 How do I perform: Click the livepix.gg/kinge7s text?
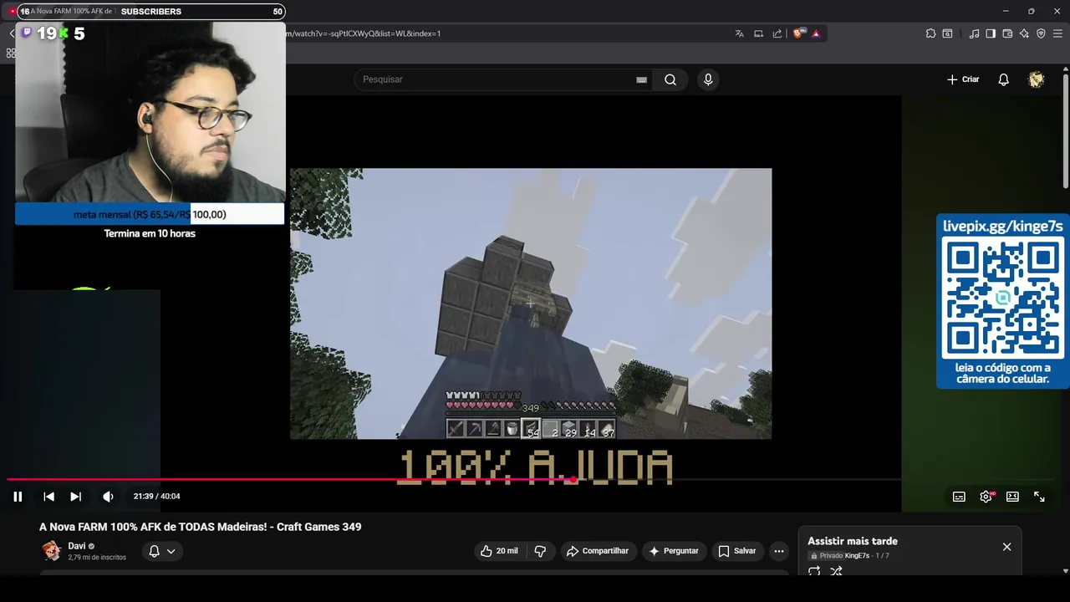click(x=1003, y=226)
